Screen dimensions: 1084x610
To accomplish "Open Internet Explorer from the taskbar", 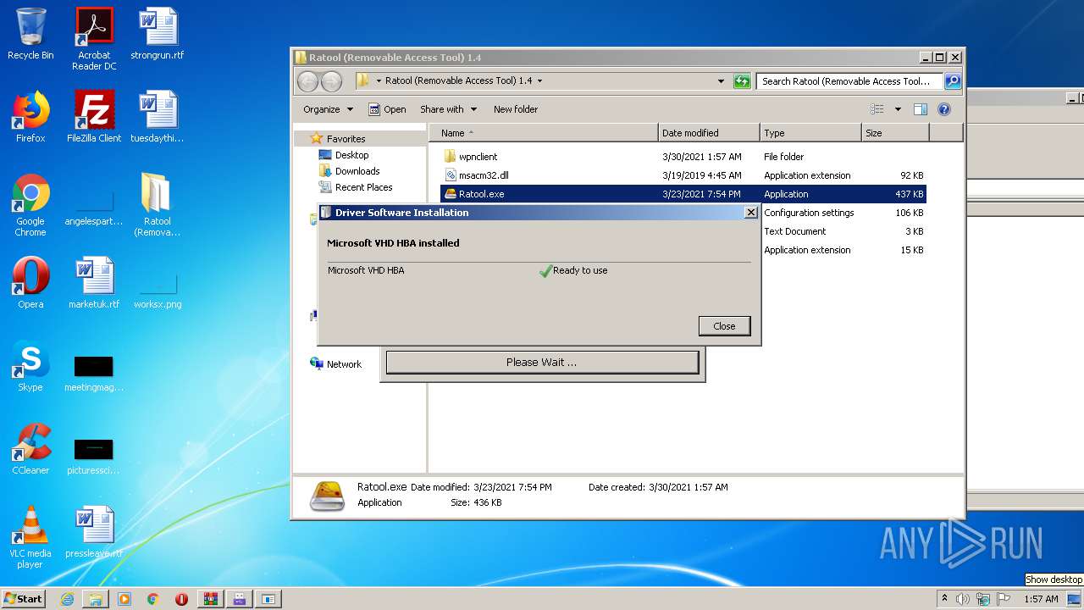I will (67, 599).
